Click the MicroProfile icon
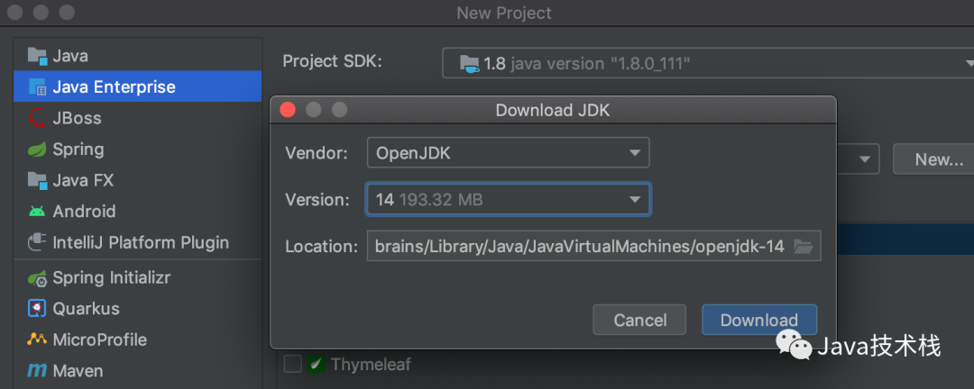Screen dimensions: 974x389 tap(37, 339)
